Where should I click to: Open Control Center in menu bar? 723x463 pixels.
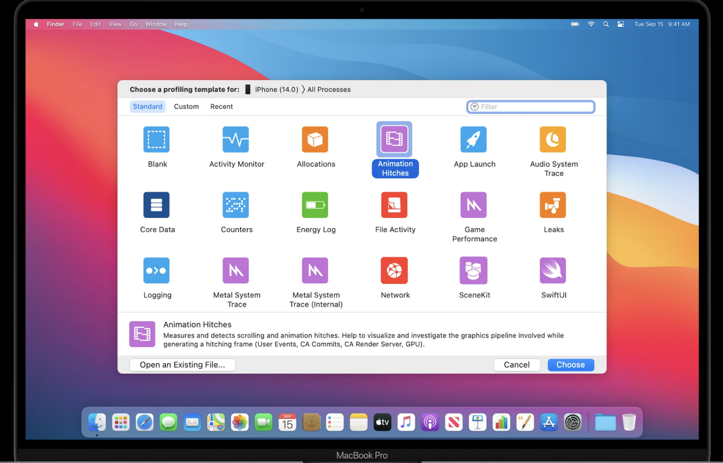click(x=621, y=24)
